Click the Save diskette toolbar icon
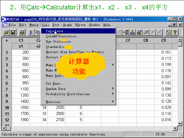This screenshot has width=184, height=138. [12, 32]
